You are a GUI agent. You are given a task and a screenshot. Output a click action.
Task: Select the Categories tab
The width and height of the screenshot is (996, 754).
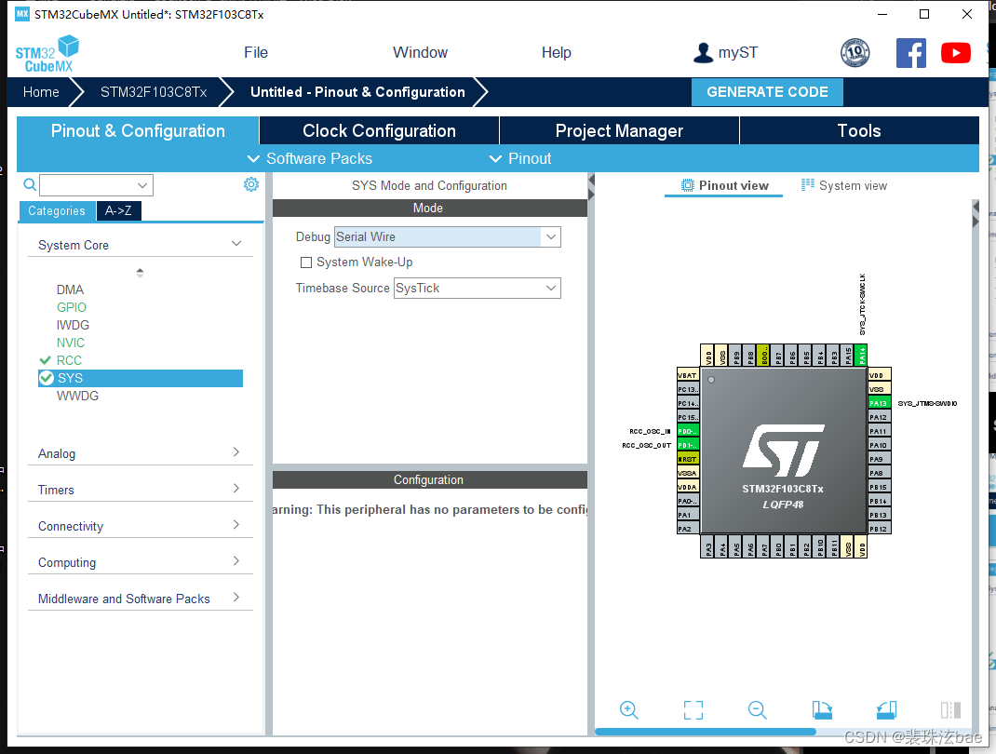coord(57,211)
